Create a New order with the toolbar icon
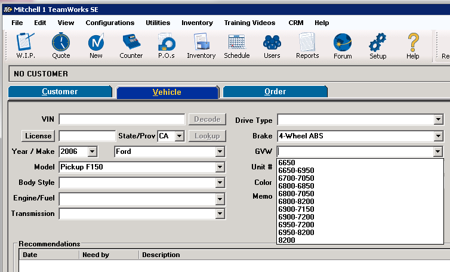Screen dimensions: 450x272 (96, 45)
